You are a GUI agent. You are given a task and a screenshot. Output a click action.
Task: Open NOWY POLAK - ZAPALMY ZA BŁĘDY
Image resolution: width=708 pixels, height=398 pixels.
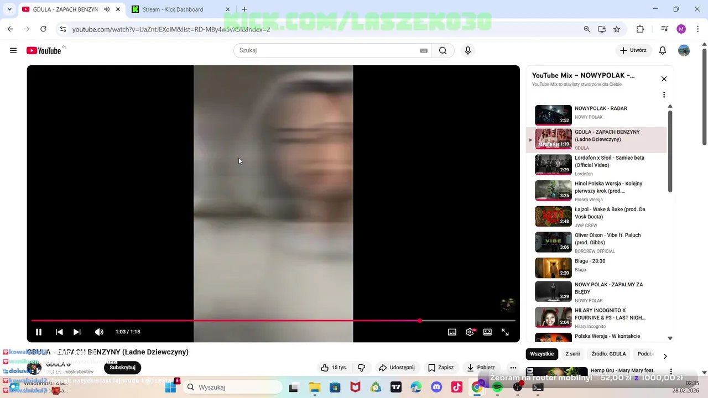pyautogui.click(x=600, y=292)
